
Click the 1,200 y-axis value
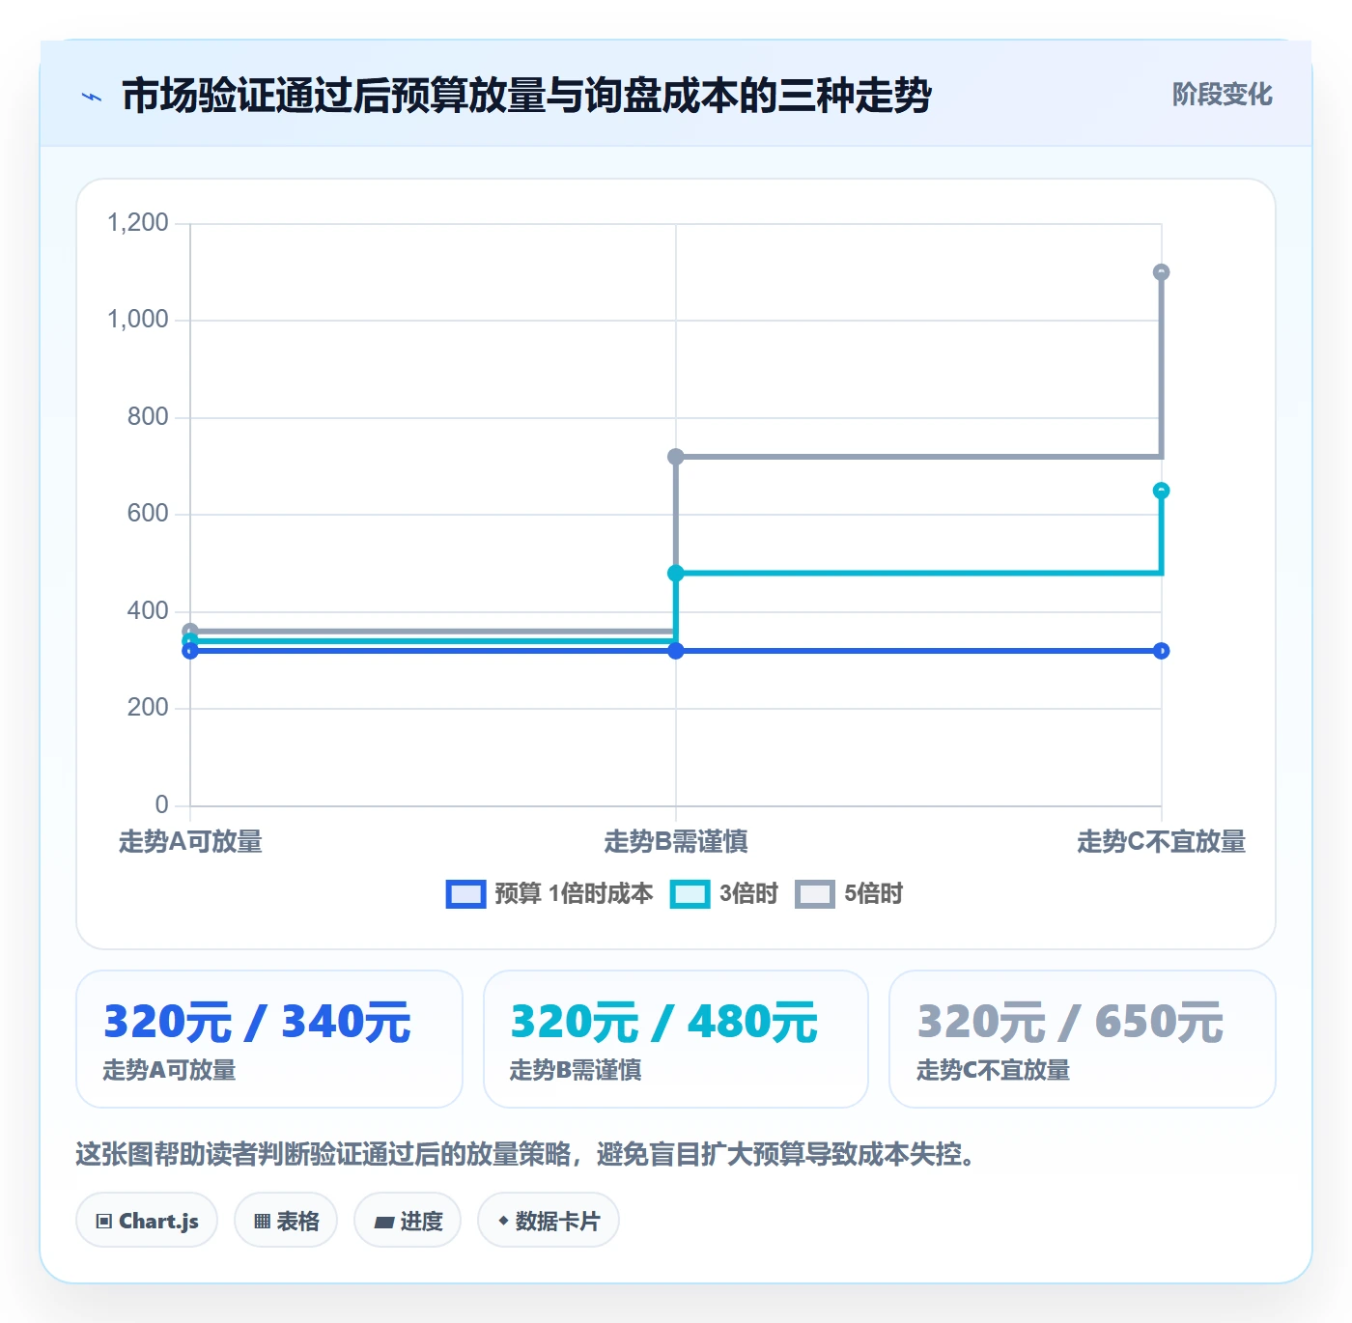click(138, 223)
